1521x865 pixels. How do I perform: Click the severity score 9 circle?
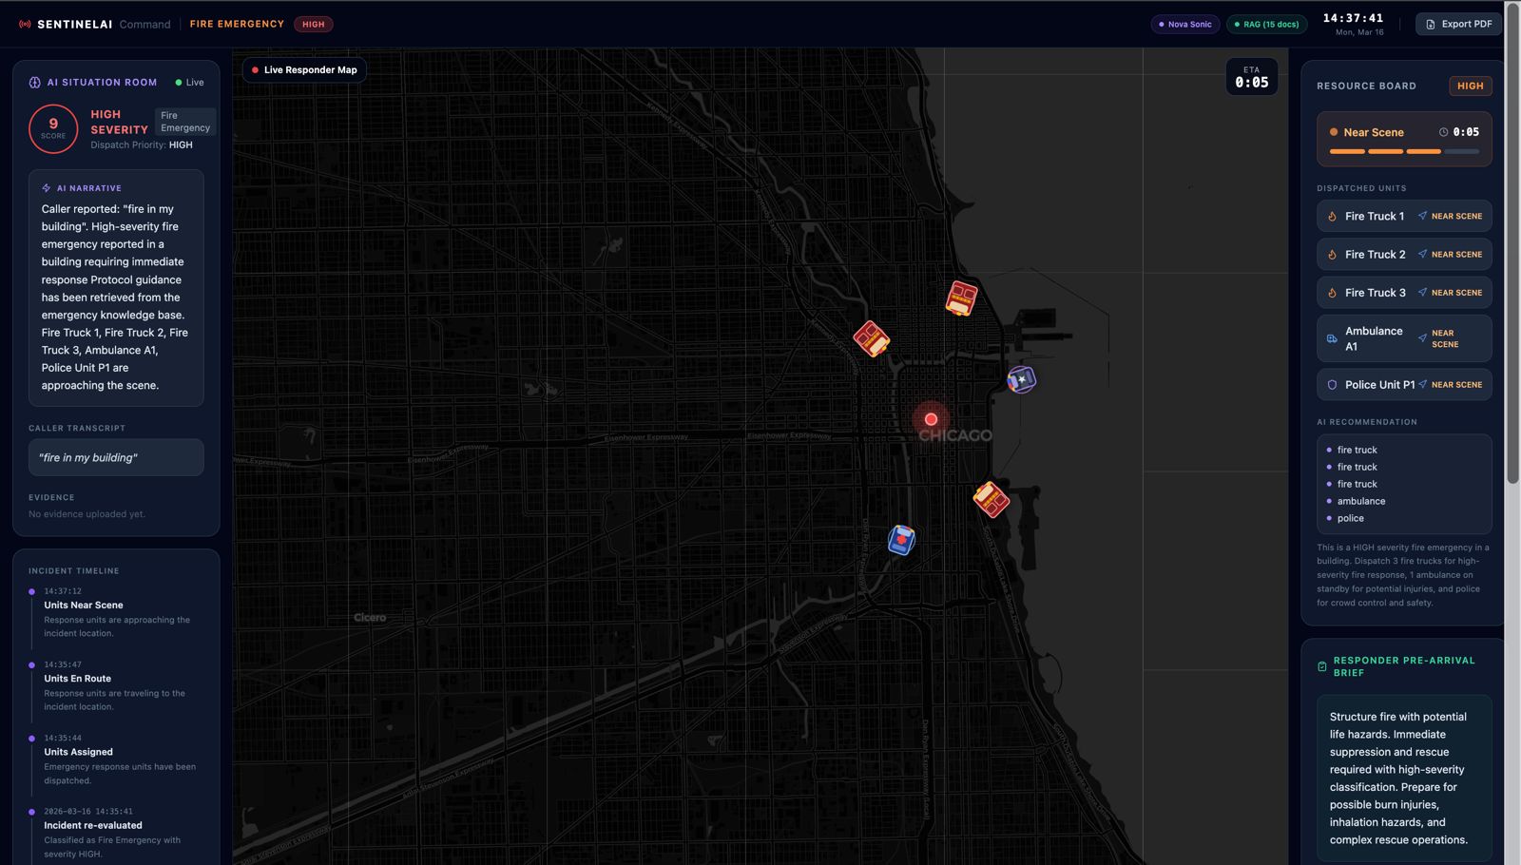click(53, 128)
